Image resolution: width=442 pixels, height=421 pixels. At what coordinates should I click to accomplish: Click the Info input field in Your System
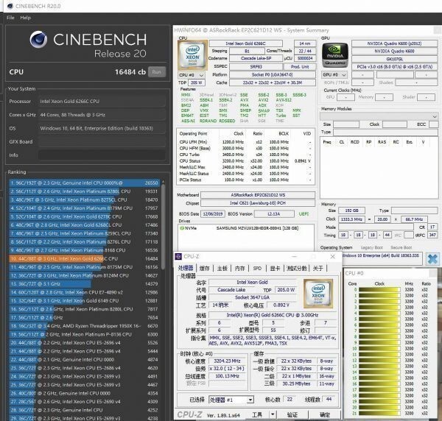102,155
